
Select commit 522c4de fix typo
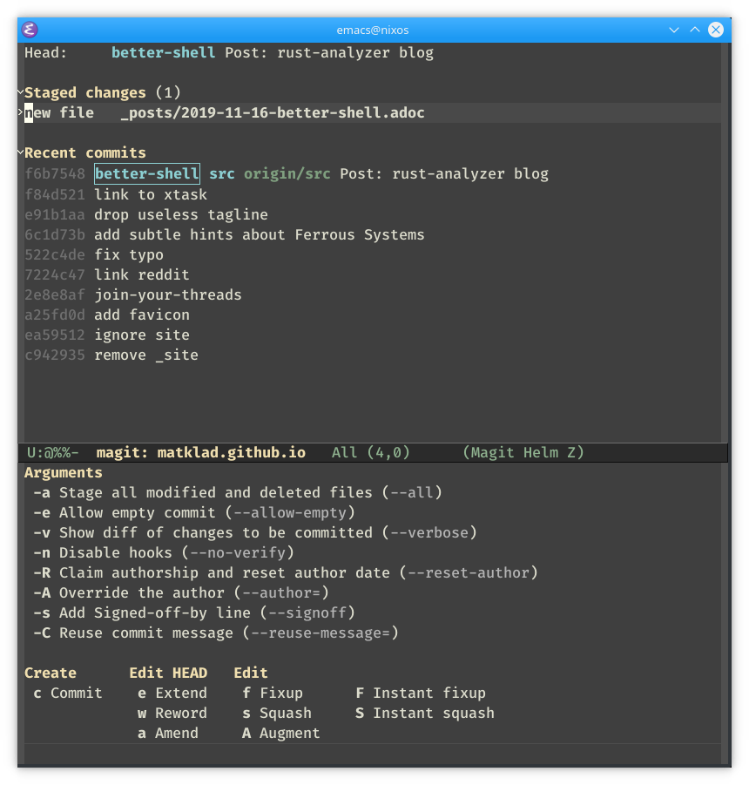[94, 254]
